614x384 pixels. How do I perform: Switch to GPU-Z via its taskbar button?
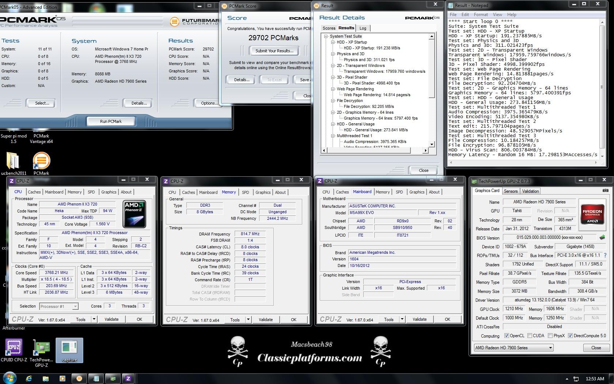point(113,379)
